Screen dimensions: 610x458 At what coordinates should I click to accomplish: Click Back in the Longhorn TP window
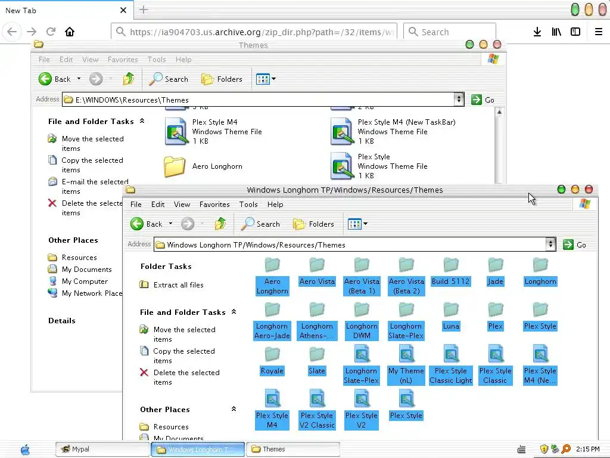[147, 224]
